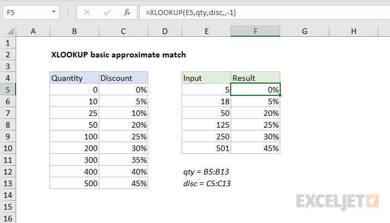Viewport: 390px width, 223px height.
Task: Select Discount cell showing 35%
Action: click(123, 160)
